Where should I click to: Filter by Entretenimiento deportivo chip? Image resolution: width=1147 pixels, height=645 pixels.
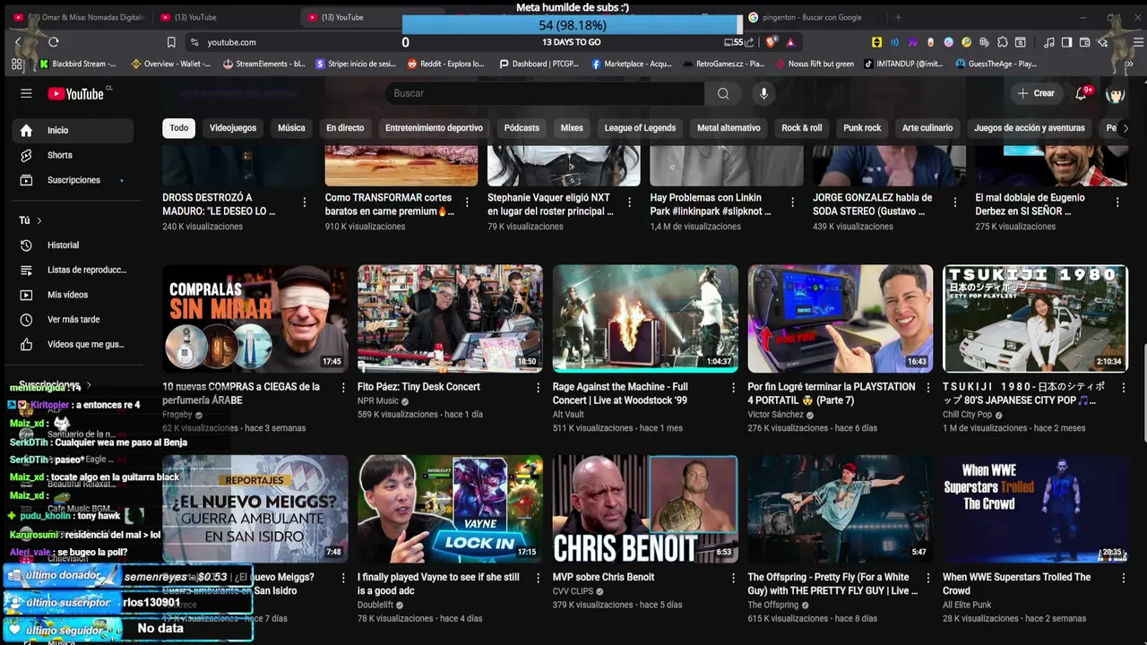pos(434,128)
